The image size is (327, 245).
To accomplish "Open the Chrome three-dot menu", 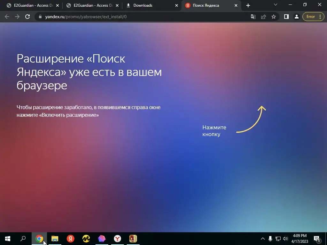I will (x=320, y=17).
